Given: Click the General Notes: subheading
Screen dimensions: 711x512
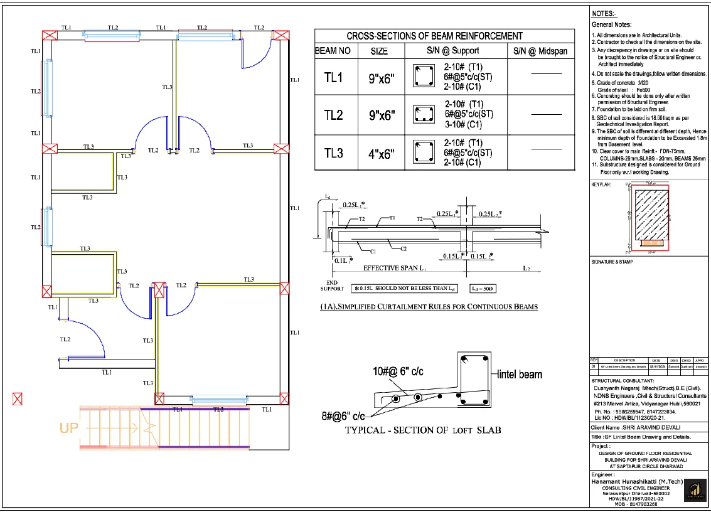Looking at the screenshot, I should coord(611,24).
